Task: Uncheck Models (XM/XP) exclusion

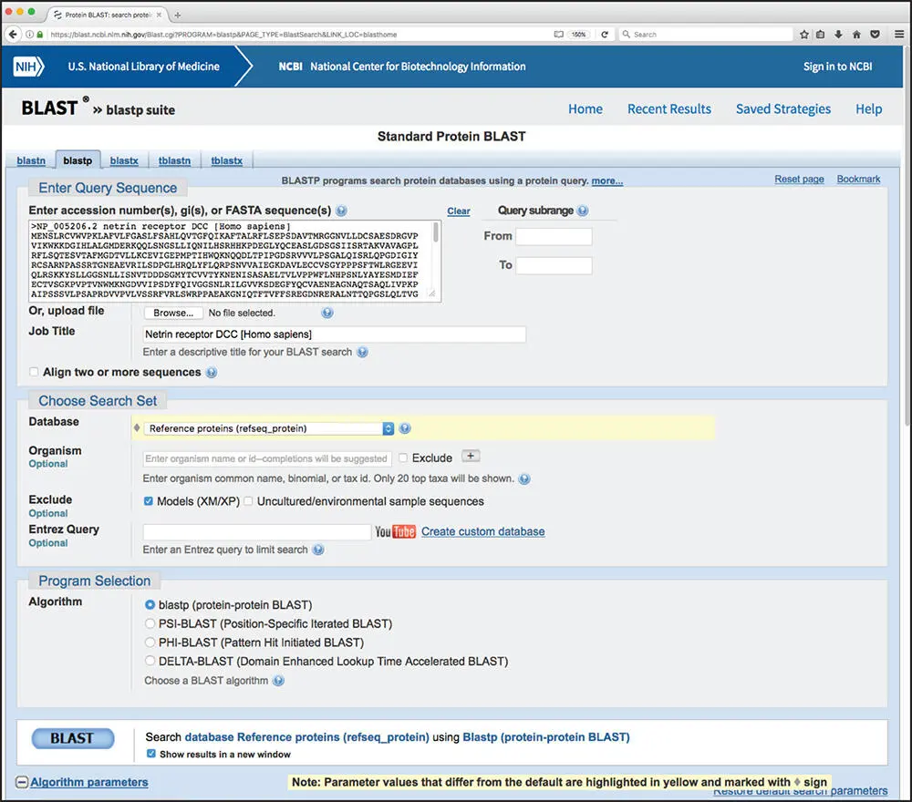Action: [x=149, y=501]
